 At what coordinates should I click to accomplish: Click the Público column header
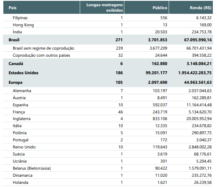tap(146, 8)
